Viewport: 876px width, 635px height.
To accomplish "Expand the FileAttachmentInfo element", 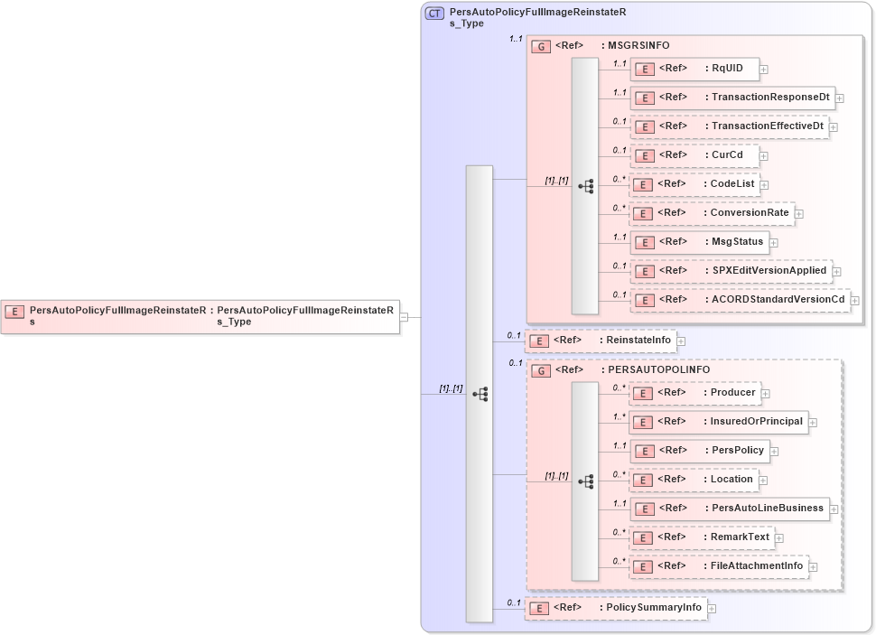I will coord(812,566).
